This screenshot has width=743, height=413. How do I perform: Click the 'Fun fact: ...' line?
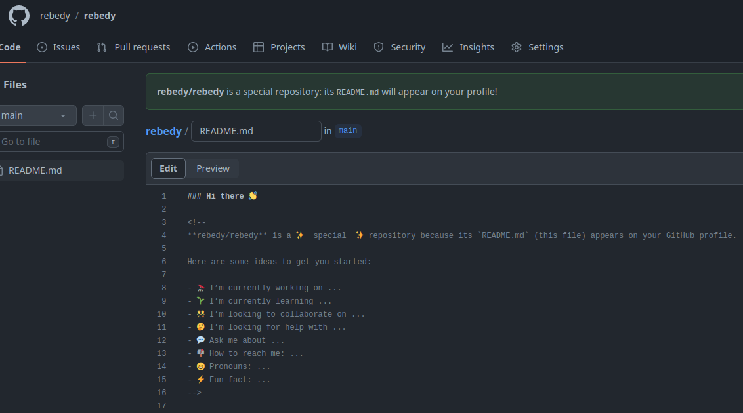tap(228, 380)
